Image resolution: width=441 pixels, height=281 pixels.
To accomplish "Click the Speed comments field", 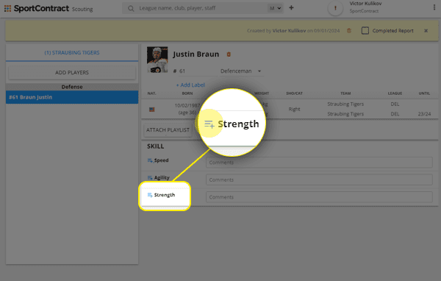I will pyautogui.click(x=319, y=163).
